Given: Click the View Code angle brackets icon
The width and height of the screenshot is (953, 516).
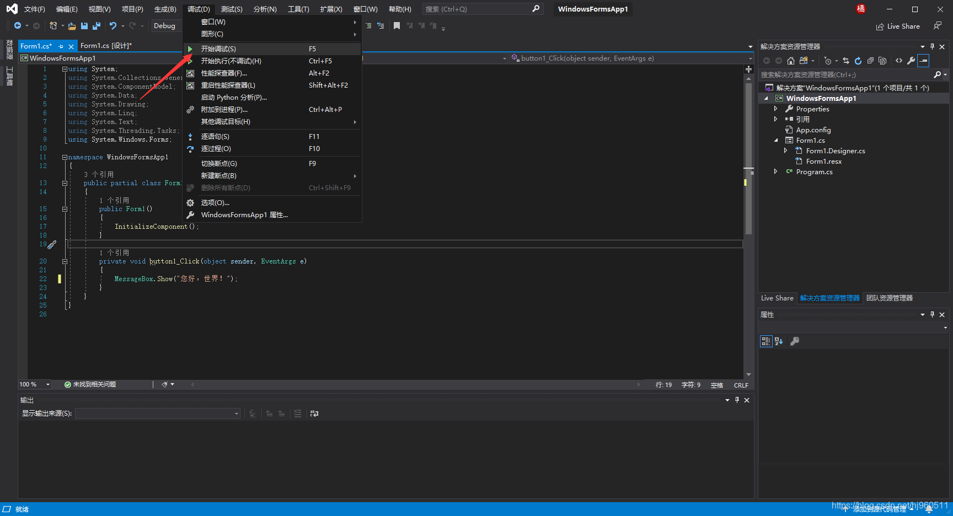Looking at the screenshot, I should pyautogui.click(x=899, y=61).
